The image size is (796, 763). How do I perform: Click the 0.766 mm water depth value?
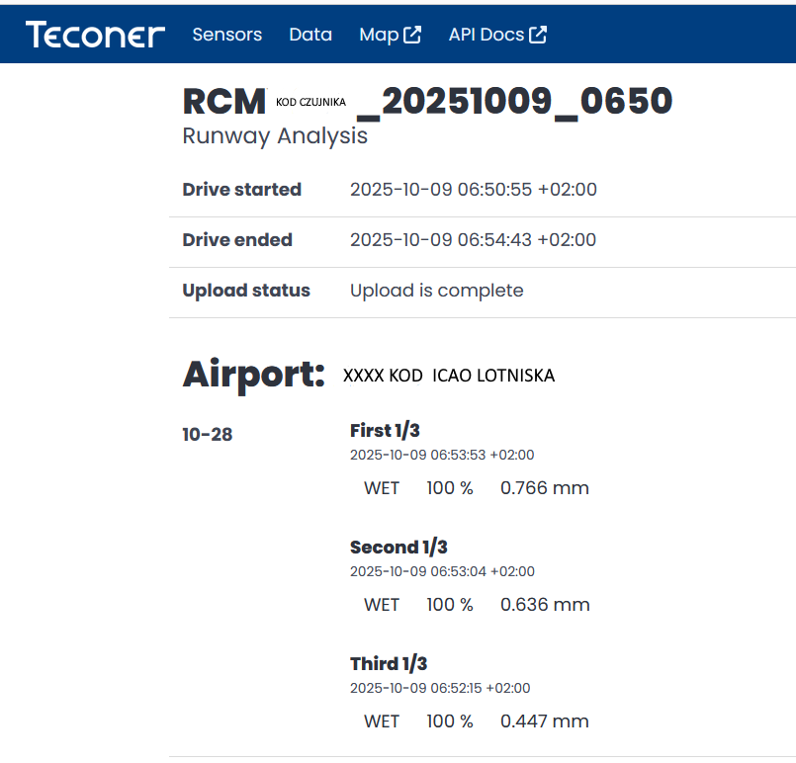tap(544, 488)
